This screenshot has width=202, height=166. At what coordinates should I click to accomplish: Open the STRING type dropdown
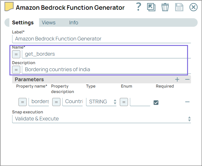click(x=101, y=102)
